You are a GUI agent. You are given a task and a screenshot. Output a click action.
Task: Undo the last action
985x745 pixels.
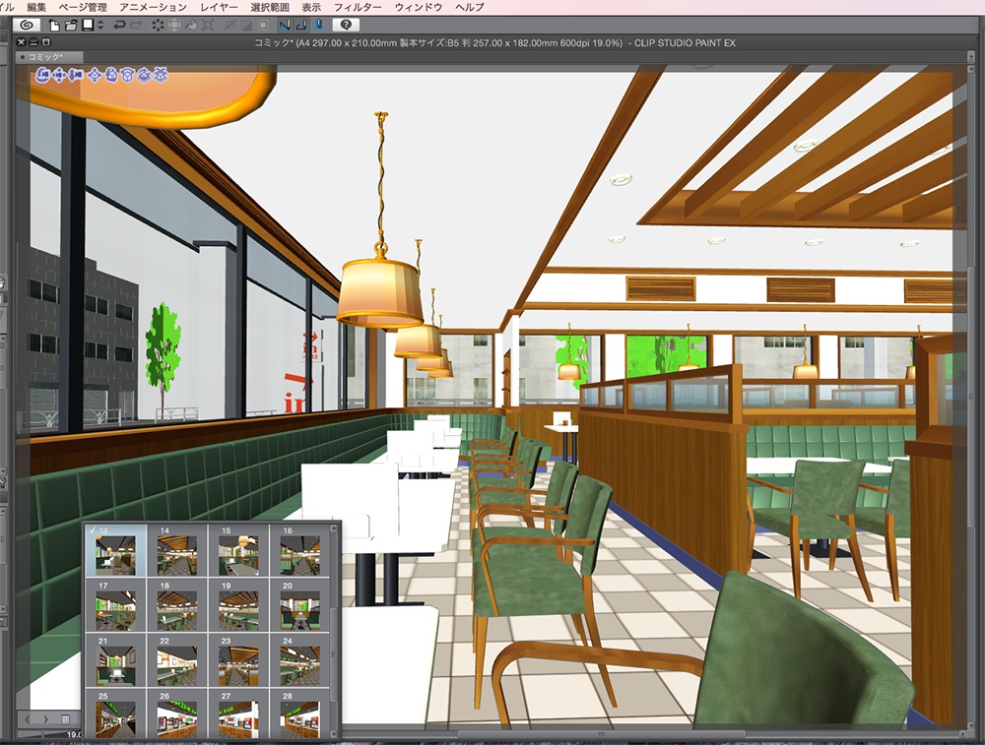(119, 26)
